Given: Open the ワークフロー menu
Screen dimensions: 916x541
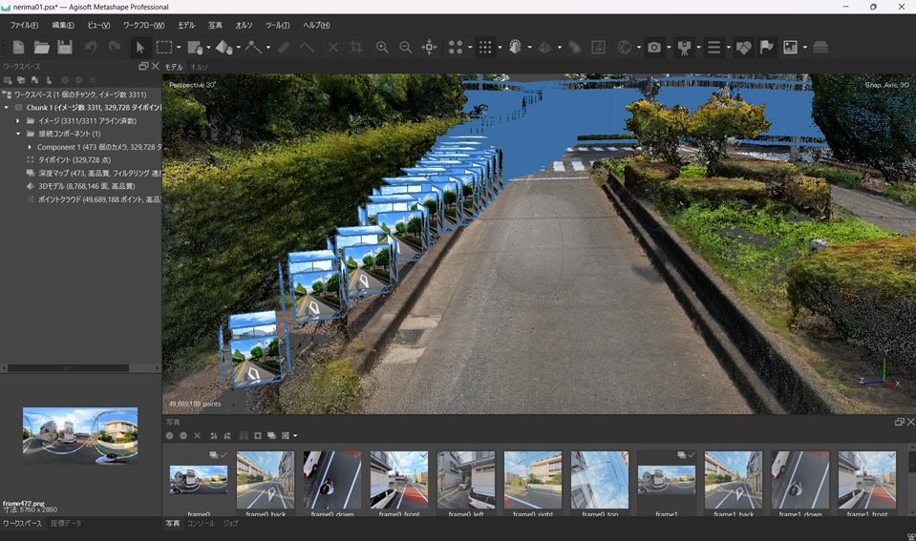Looking at the screenshot, I should tap(143, 25).
